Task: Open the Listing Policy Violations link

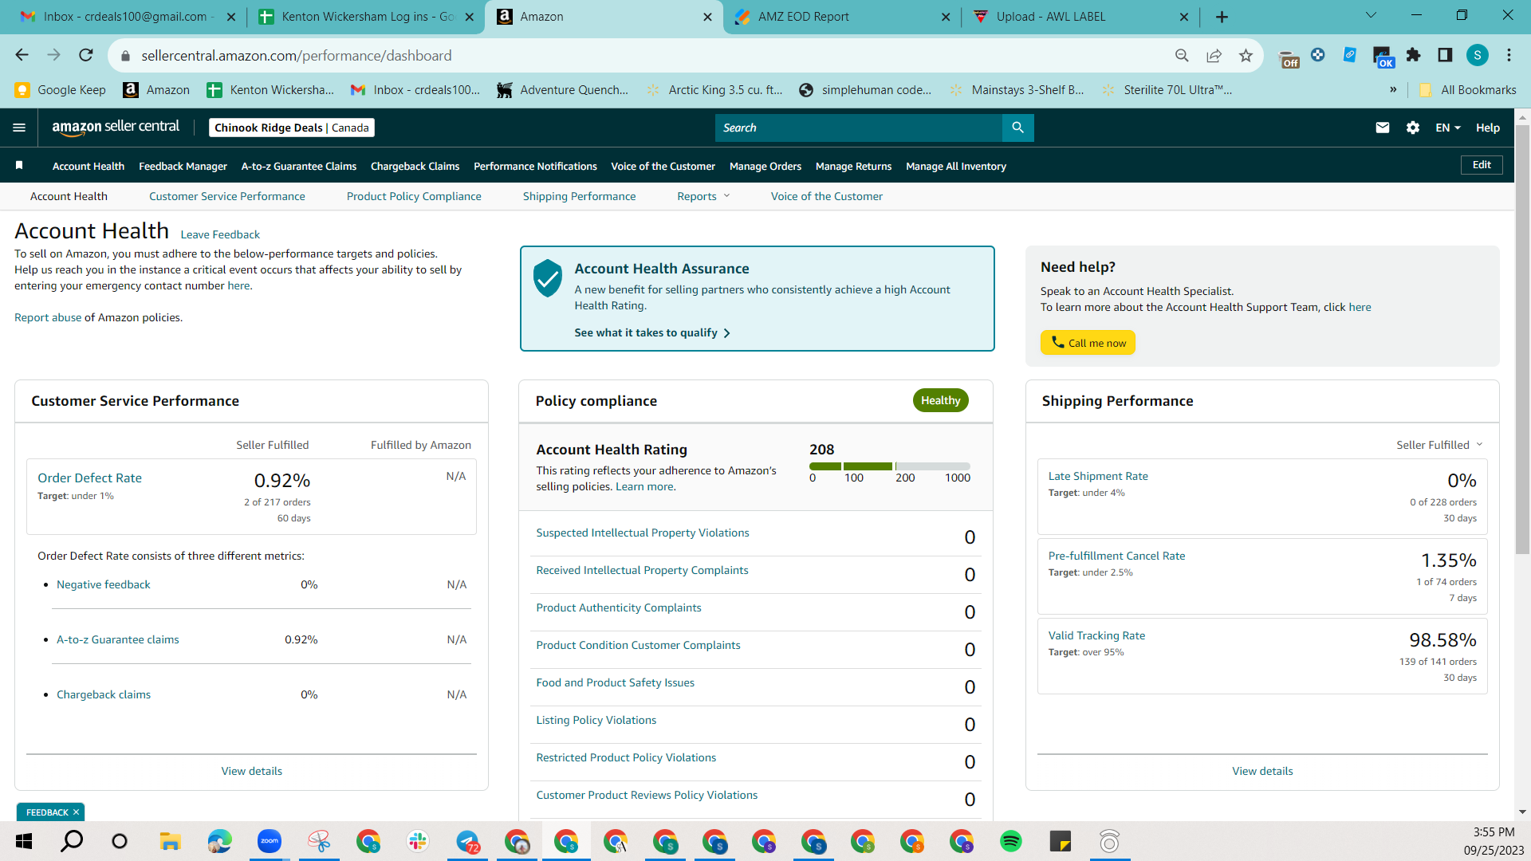Action: click(x=596, y=720)
